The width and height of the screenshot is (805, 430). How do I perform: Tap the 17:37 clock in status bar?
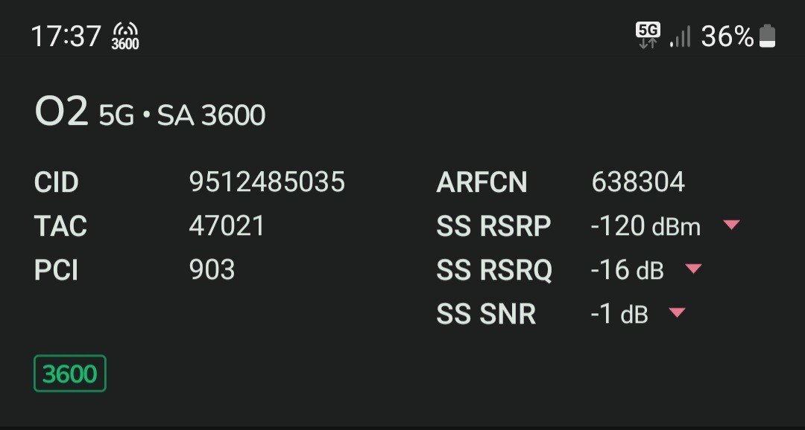point(66,36)
